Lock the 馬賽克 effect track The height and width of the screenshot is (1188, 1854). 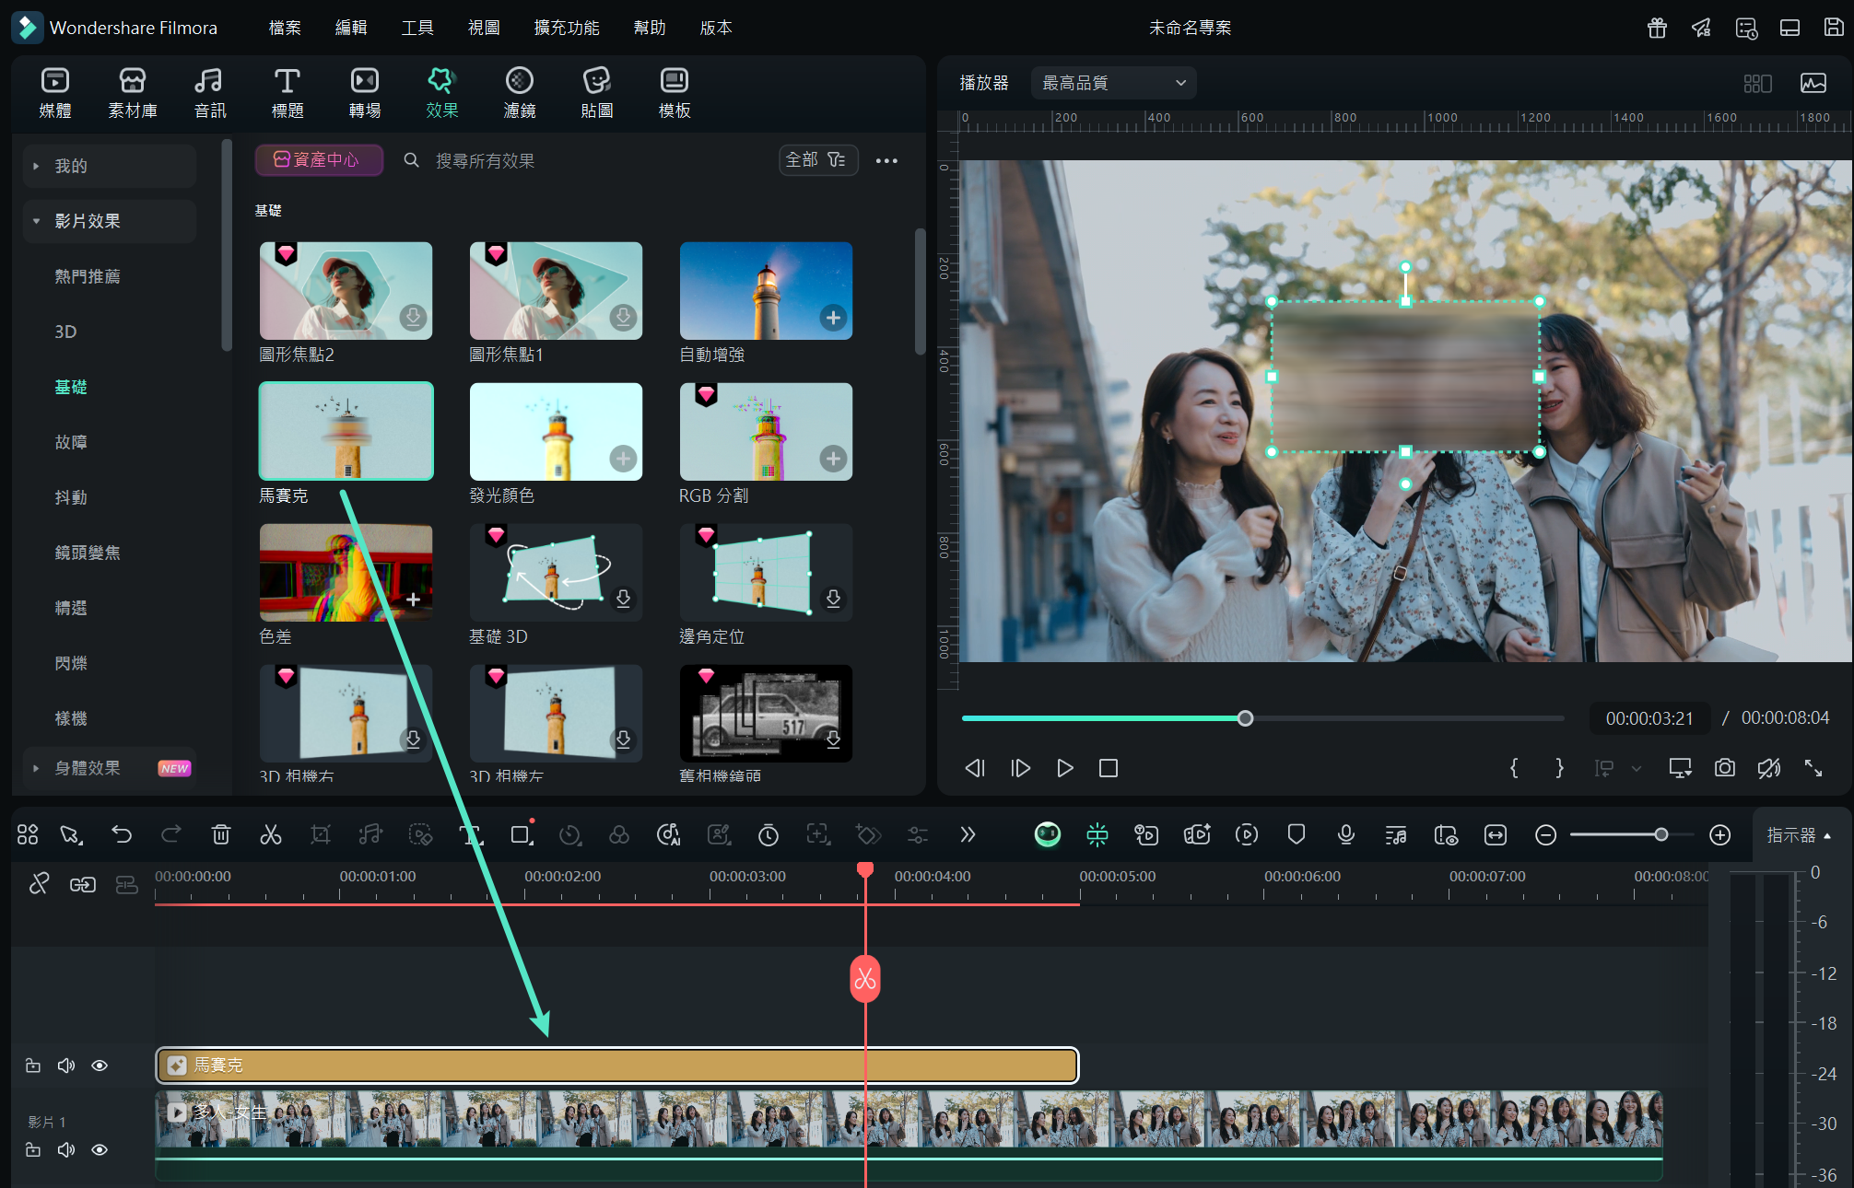tap(32, 1065)
